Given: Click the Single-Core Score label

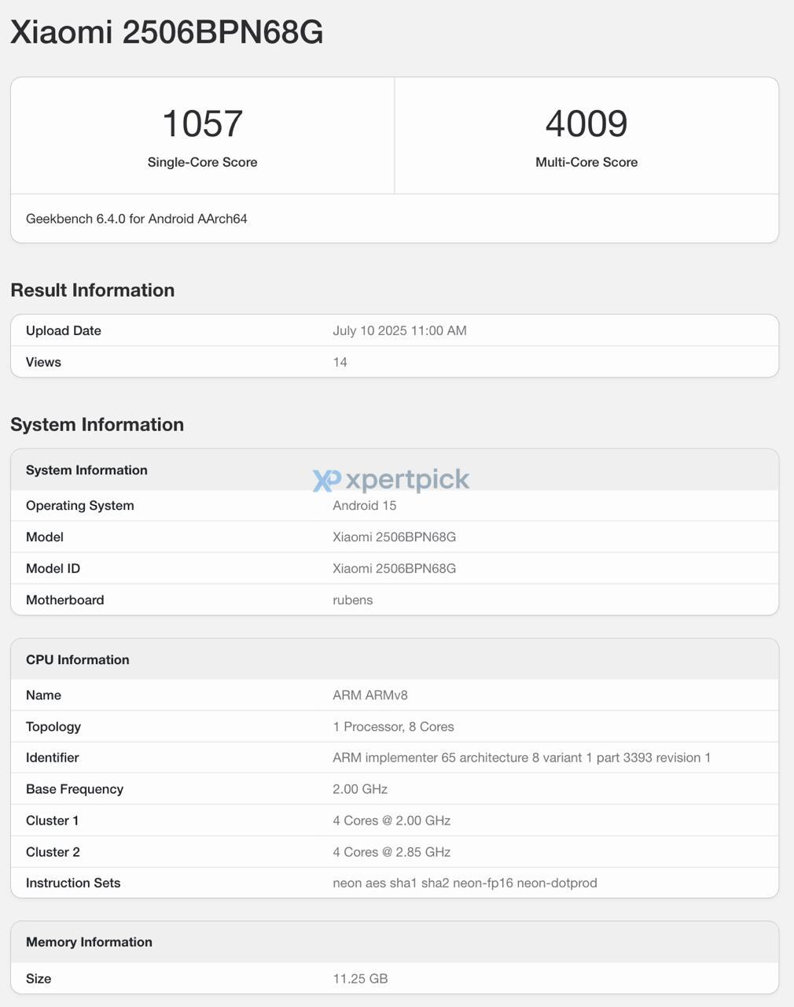Looking at the screenshot, I should pyautogui.click(x=202, y=162).
